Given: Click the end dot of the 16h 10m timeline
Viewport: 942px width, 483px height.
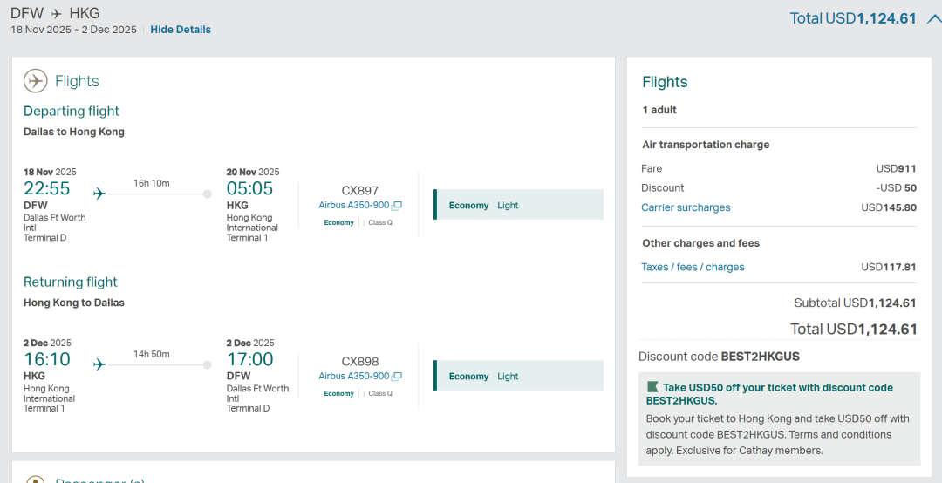Looking at the screenshot, I should pos(207,194).
